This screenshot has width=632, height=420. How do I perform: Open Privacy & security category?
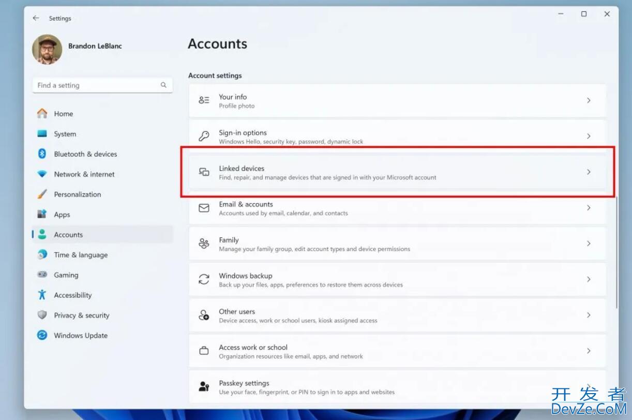click(102, 316)
